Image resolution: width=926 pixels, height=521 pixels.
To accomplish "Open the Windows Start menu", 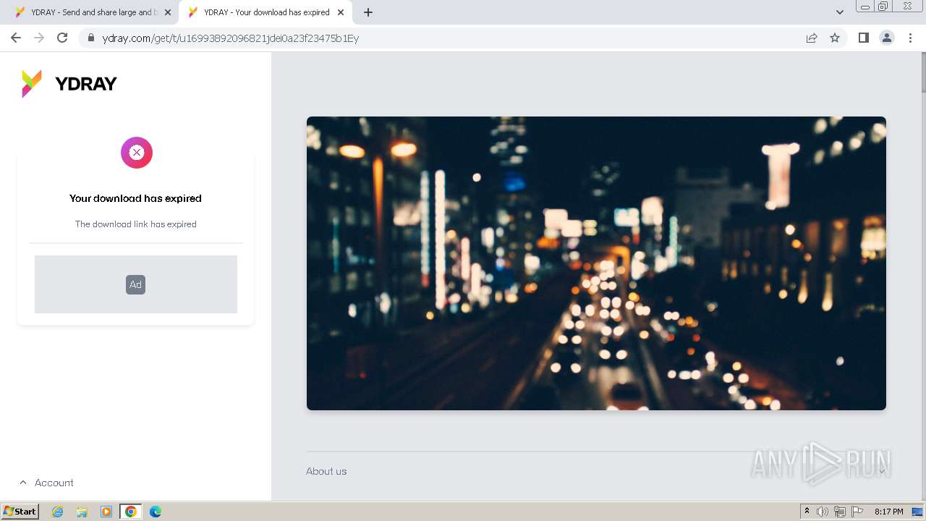I will [20, 512].
